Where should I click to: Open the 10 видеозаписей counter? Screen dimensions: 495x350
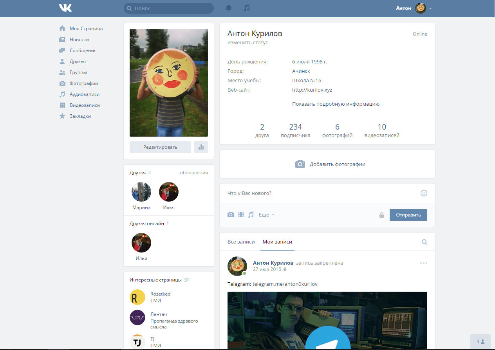[x=382, y=131]
